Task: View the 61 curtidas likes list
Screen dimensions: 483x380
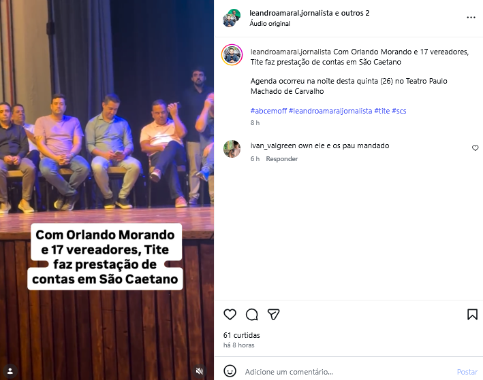Action: click(x=241, y=335)
